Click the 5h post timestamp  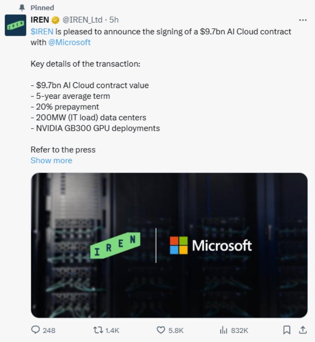click(114, 20)
